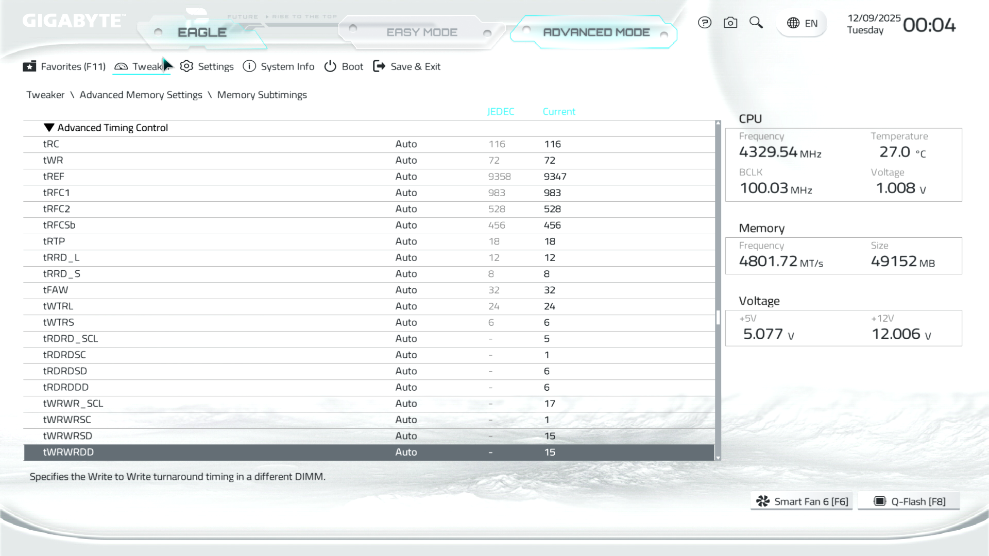The width and height of the screenshot is (989, 556).
Task: Select Advanced Mode toggle
Action: [x=596, y=32]
